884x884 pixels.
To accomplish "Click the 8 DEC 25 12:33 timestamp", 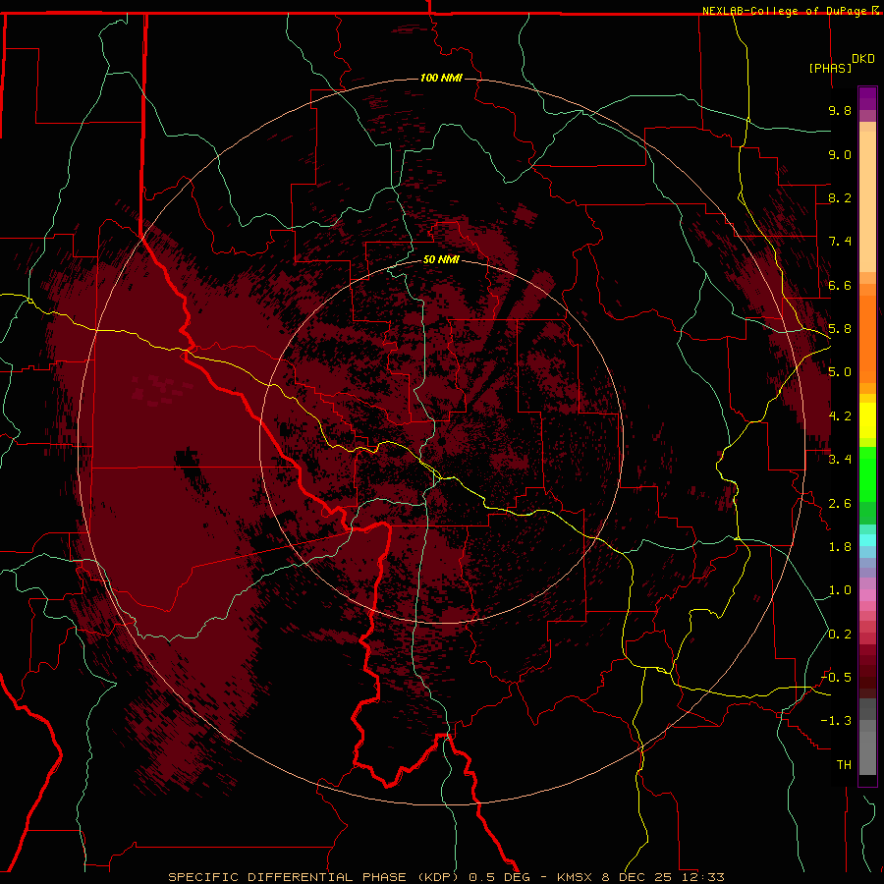I will (x=664, y=877).
